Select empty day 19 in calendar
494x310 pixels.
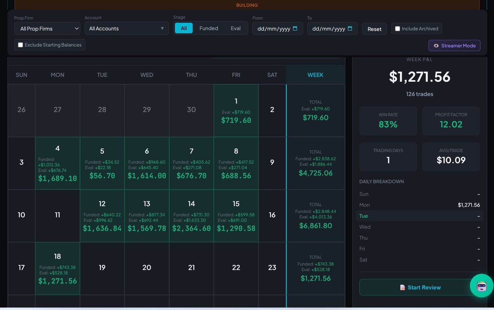(102, 269)
